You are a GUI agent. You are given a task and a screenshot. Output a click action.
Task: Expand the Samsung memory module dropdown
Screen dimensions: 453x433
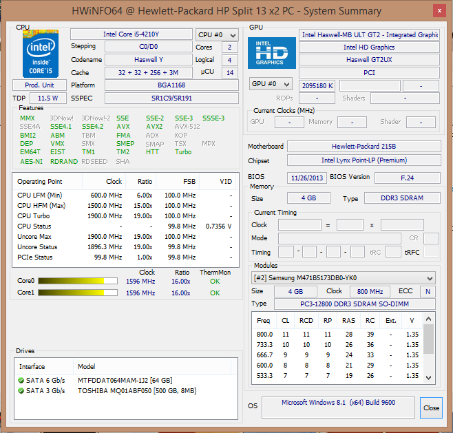click(x=344, y=278)
